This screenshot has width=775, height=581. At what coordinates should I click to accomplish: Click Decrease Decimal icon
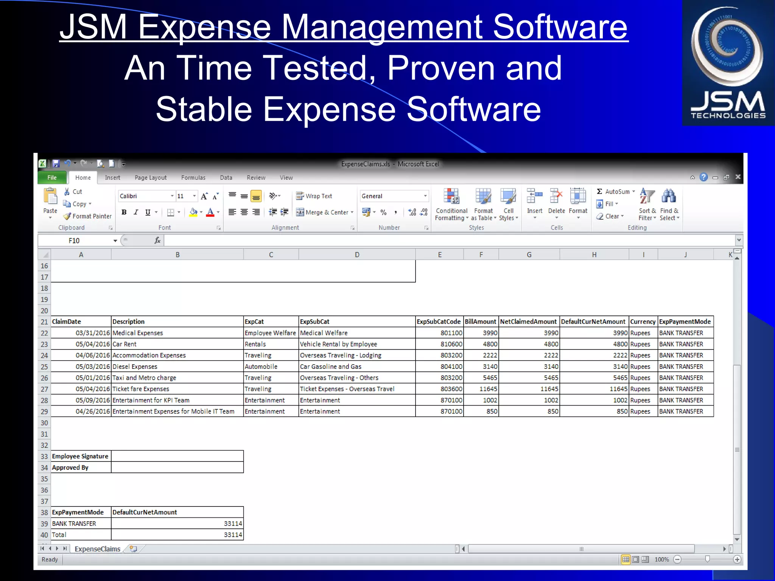tap(424, 212)
